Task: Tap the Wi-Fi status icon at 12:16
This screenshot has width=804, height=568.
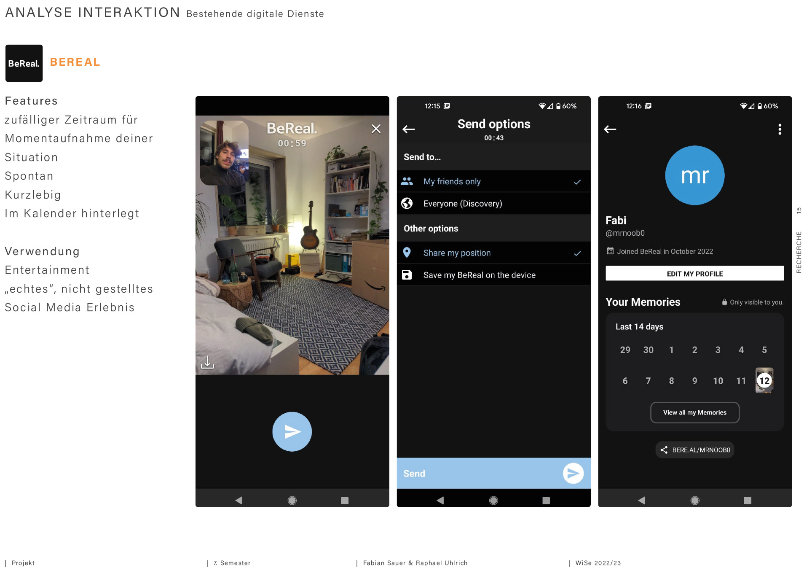Action: point(744,106)
